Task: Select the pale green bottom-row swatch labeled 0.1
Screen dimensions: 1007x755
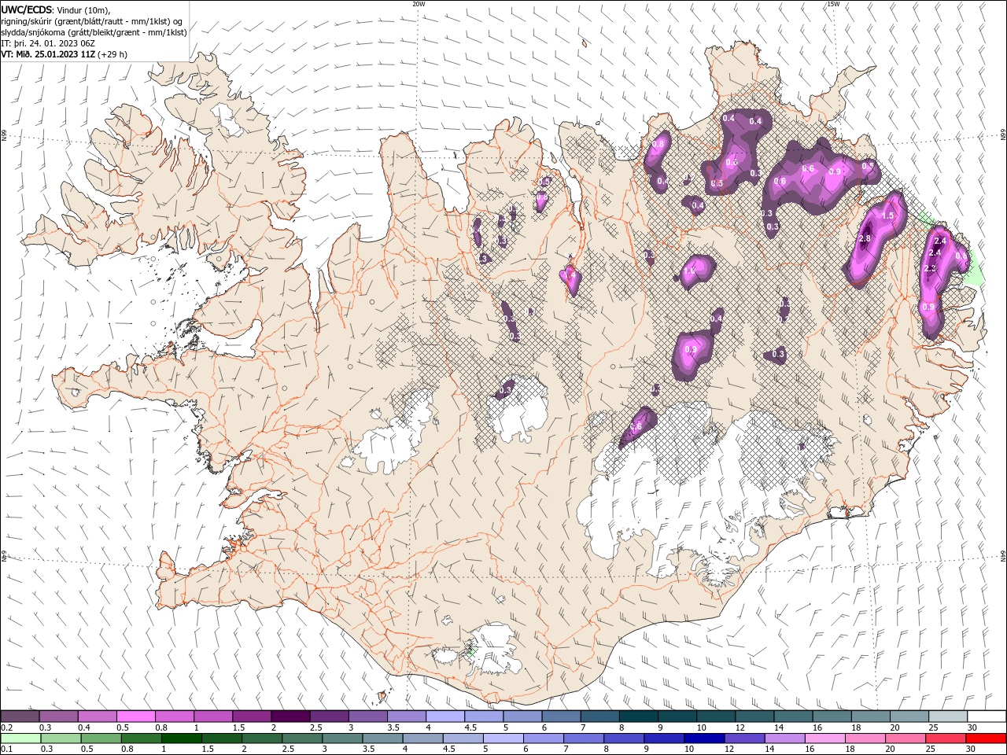Action: (x=21, y=738)
